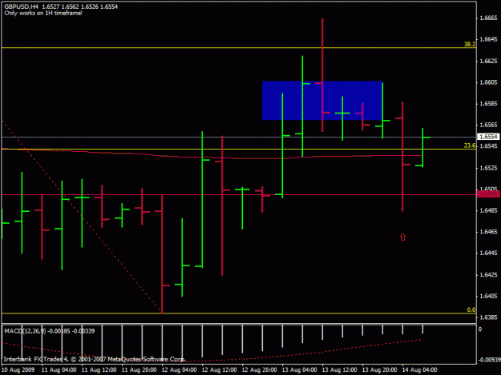Click the 1.6545 price axis label
The width and height of the screenshot is (501, 375).
pos(488,146)
